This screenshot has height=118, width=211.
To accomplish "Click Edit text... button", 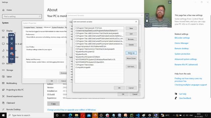I will (131, 67).
